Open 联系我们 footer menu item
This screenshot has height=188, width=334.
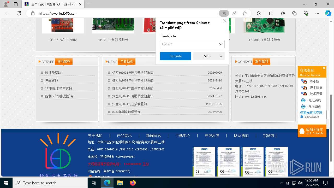(x=241, y=136)
